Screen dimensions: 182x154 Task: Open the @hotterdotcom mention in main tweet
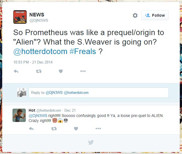tap(41, 51)
